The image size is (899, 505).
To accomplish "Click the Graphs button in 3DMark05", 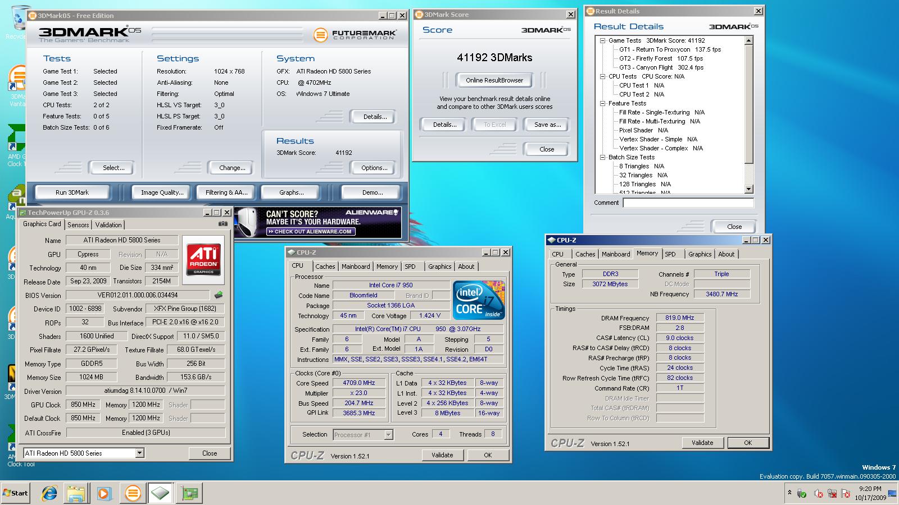I will (x=291, y=192).
